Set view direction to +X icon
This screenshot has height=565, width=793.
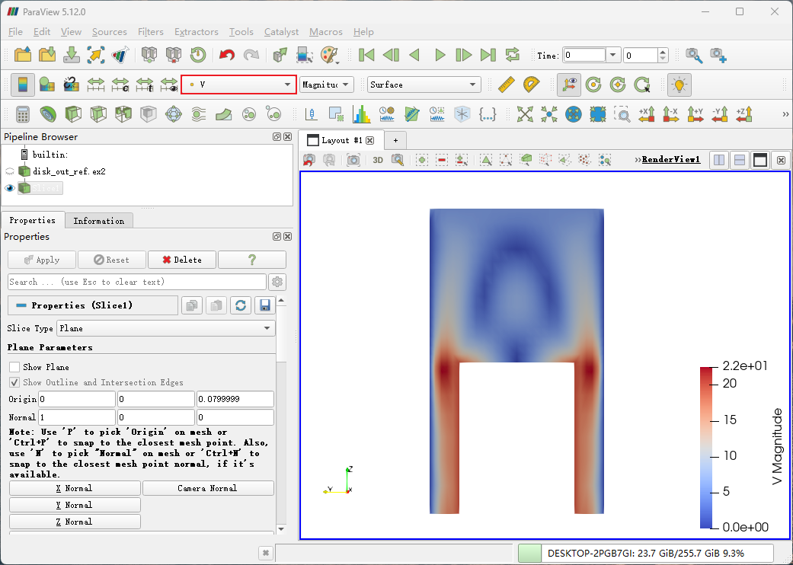(x=647, y=114)
